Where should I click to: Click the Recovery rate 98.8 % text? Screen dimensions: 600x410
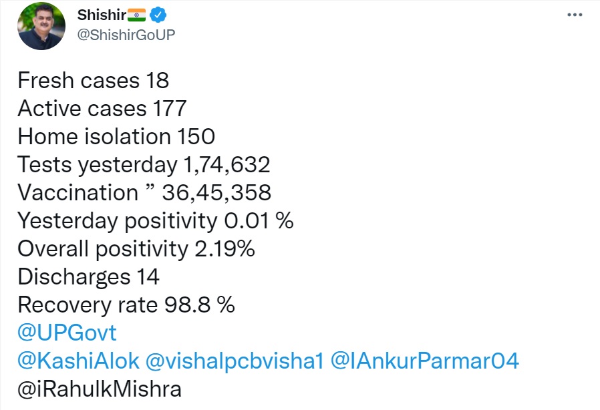click(x=126, y=304)
